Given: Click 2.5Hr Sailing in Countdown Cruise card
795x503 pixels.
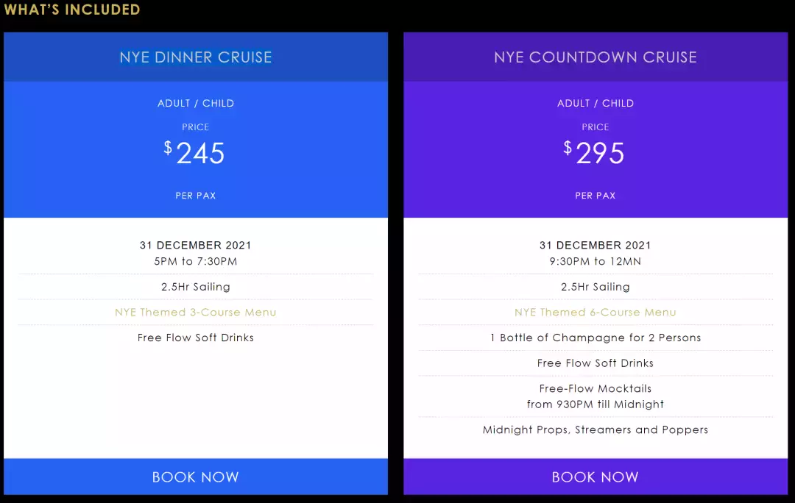Looking at the screenshot, I should point(595,287).
